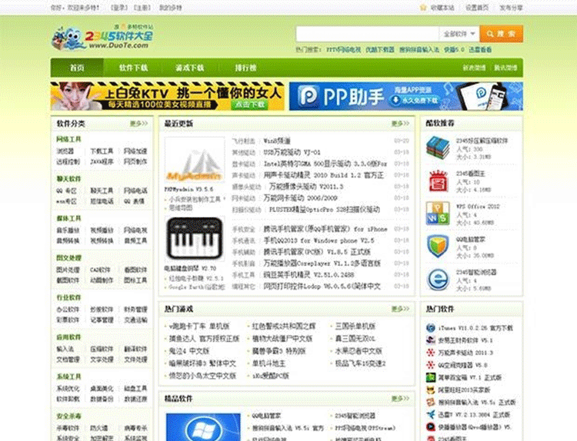
Task: Open 杀毒软件 under 安全杀毒
Action: pyautogui.click(x=68, y=428)
